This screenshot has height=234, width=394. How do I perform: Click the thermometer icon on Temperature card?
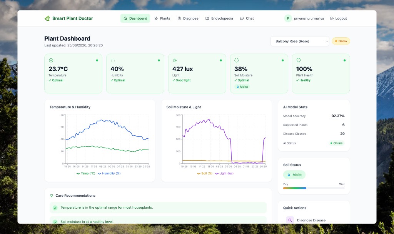(x=51, y=60)
